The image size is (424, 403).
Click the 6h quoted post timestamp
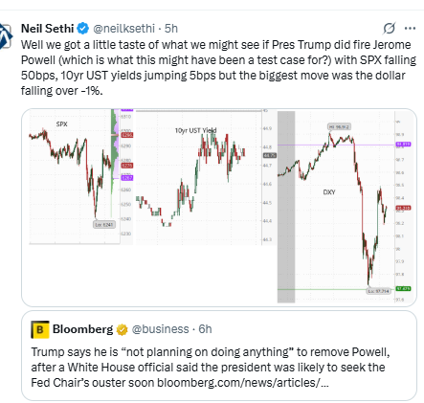tap(205, 329)
